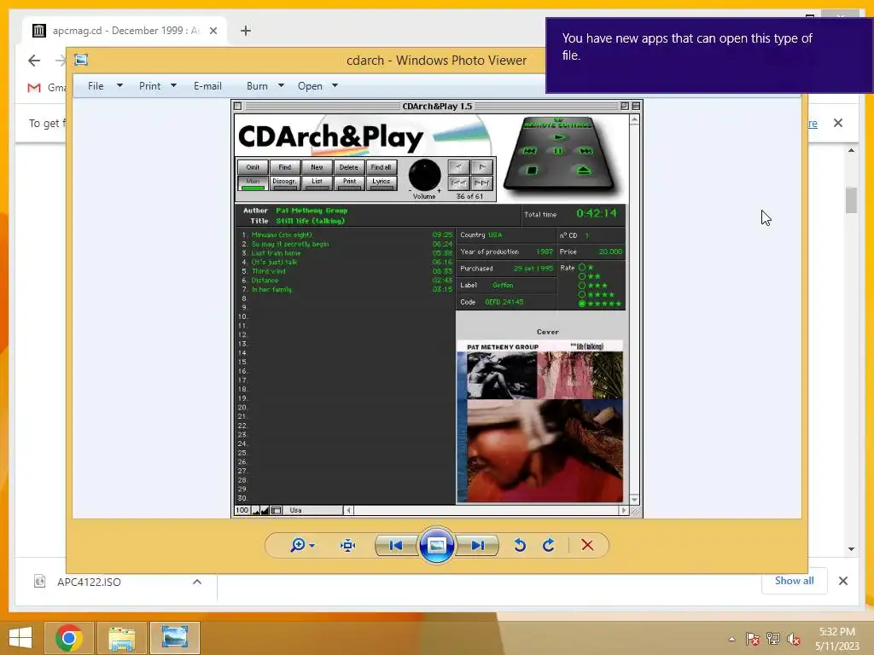Click the Total time value 0:42:14
874x655 pixels.
(x=597, y=213)
